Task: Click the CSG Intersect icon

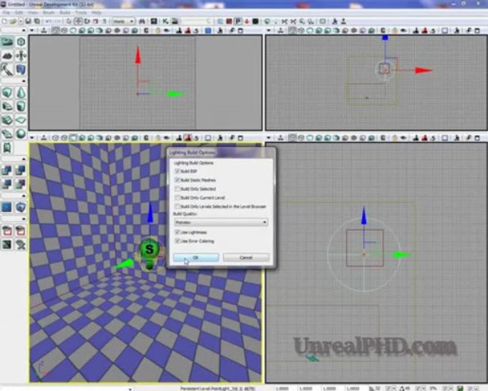Action: pyautogui.click(x=7, y=184)
